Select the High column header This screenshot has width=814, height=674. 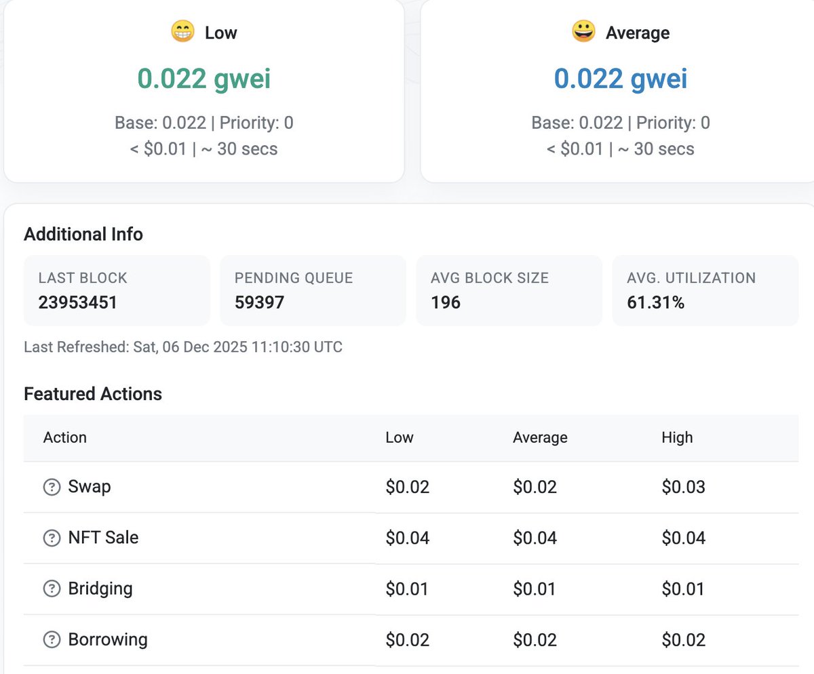pos(677,437)
